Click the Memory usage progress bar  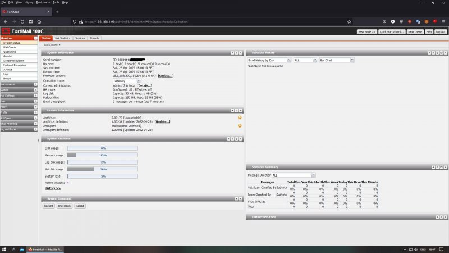(102, 155)
